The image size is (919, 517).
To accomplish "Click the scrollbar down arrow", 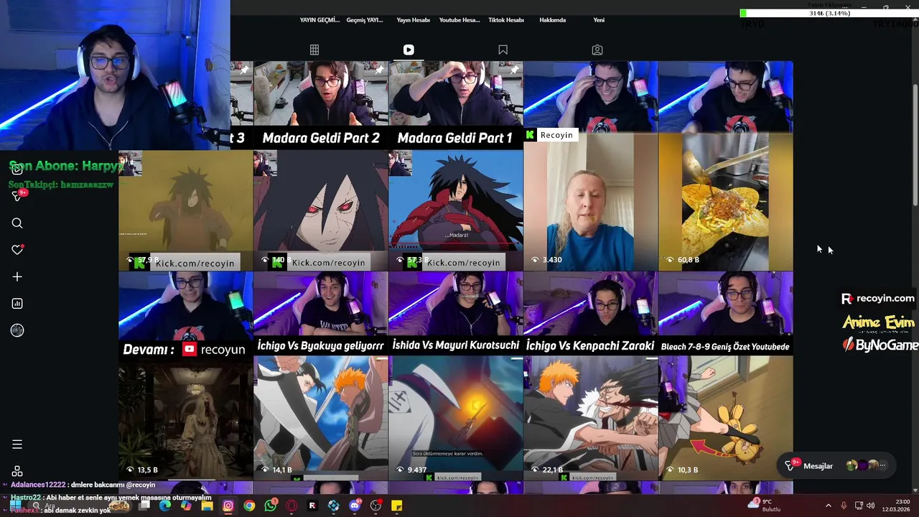I will pos(915,489).
